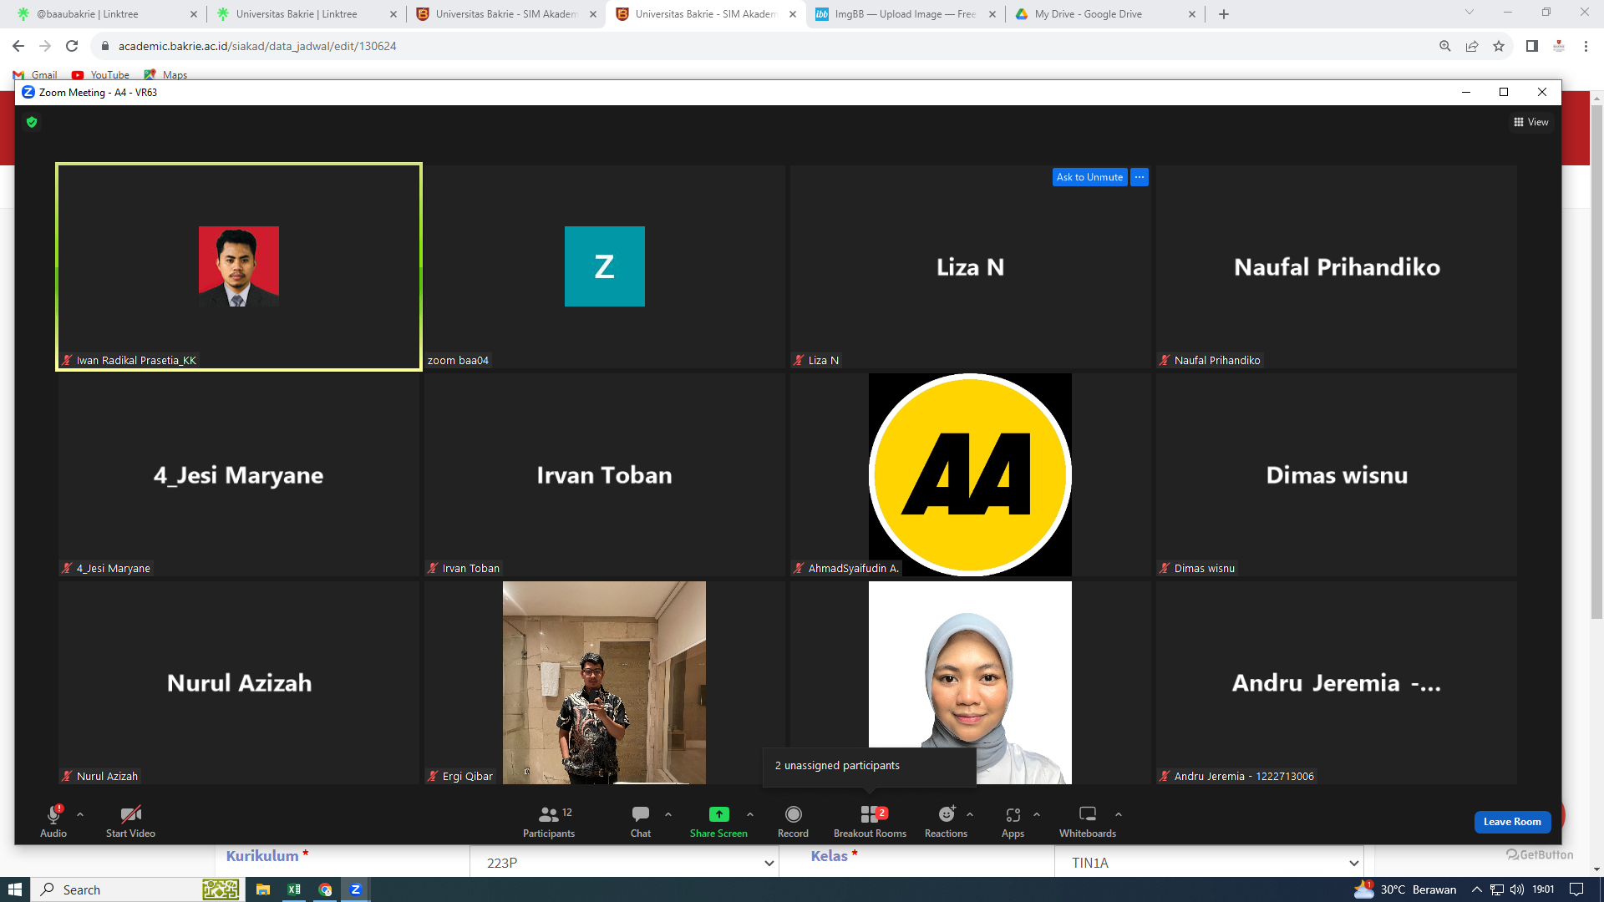The height and width of the screenshot is (902, 1604).
Task: Close the ImgBB browser tab
Action: tap(992, 14)
